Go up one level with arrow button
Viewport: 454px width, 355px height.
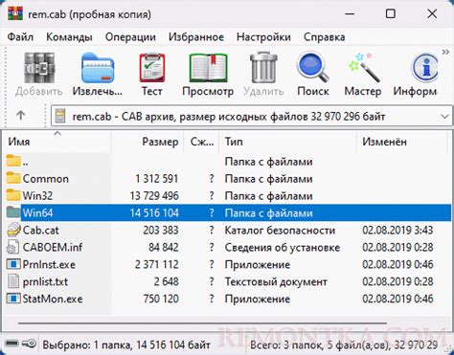pos(21,116)
